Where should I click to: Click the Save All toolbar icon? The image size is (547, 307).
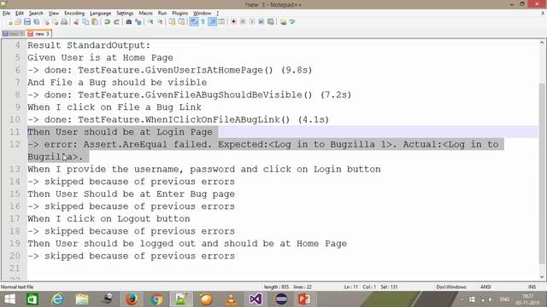tap(36, 22)
